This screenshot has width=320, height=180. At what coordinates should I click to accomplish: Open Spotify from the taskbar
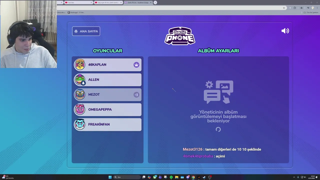click(x=171, y=177)
